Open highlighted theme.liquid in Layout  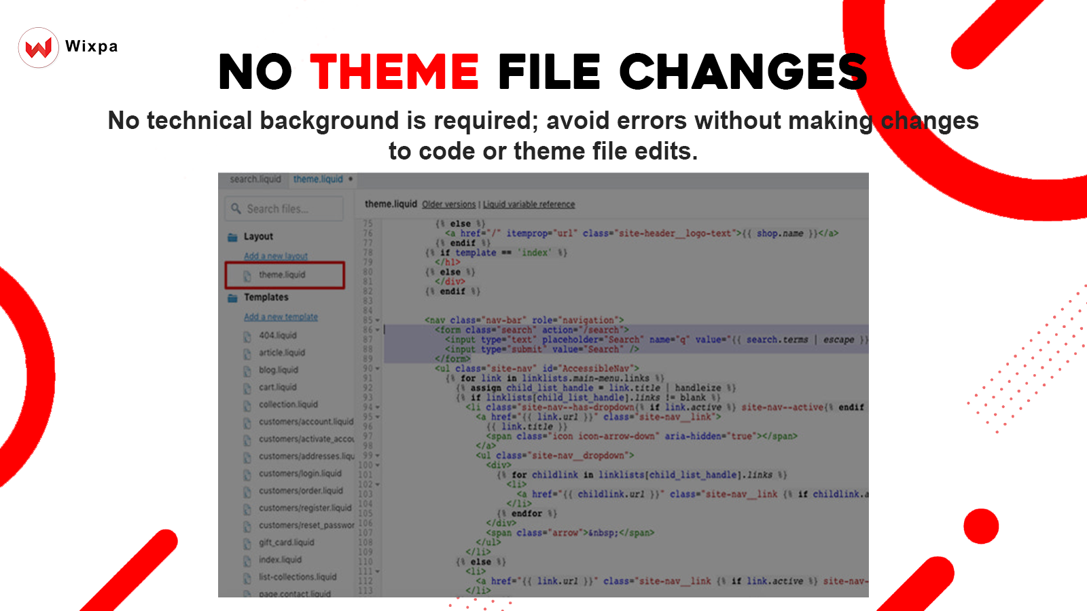[285, 275]
